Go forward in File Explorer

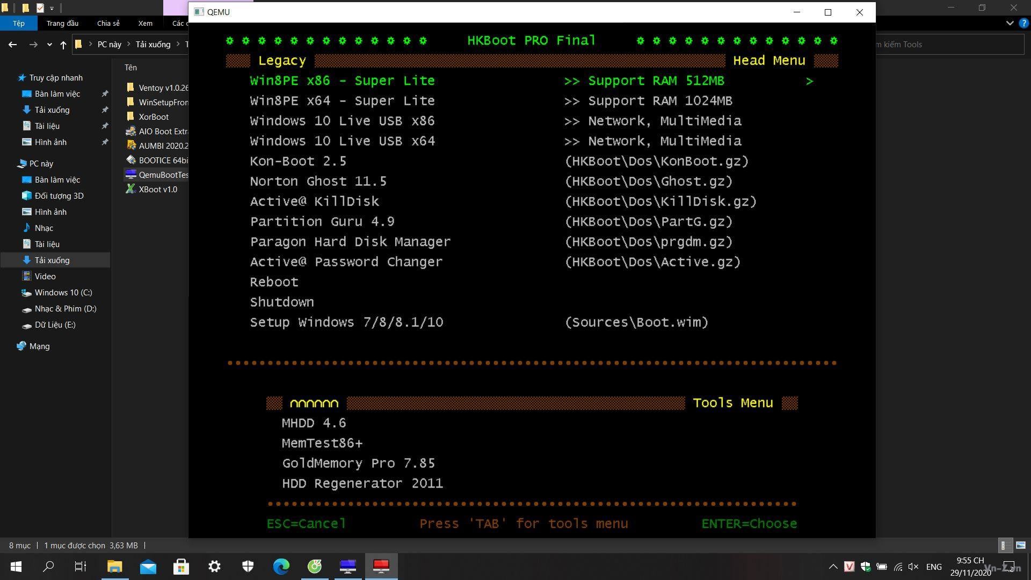pyautogui.click(x=33, y=45)
